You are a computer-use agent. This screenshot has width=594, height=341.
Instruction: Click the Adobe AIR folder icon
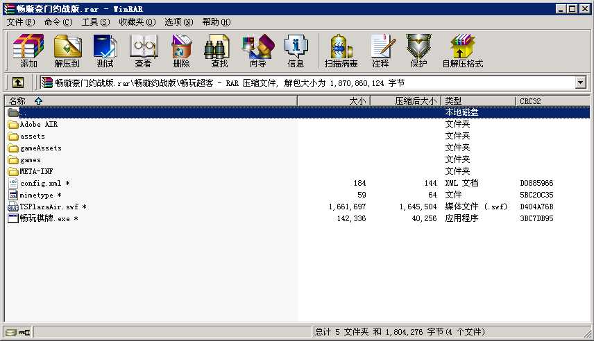point(13,125)
